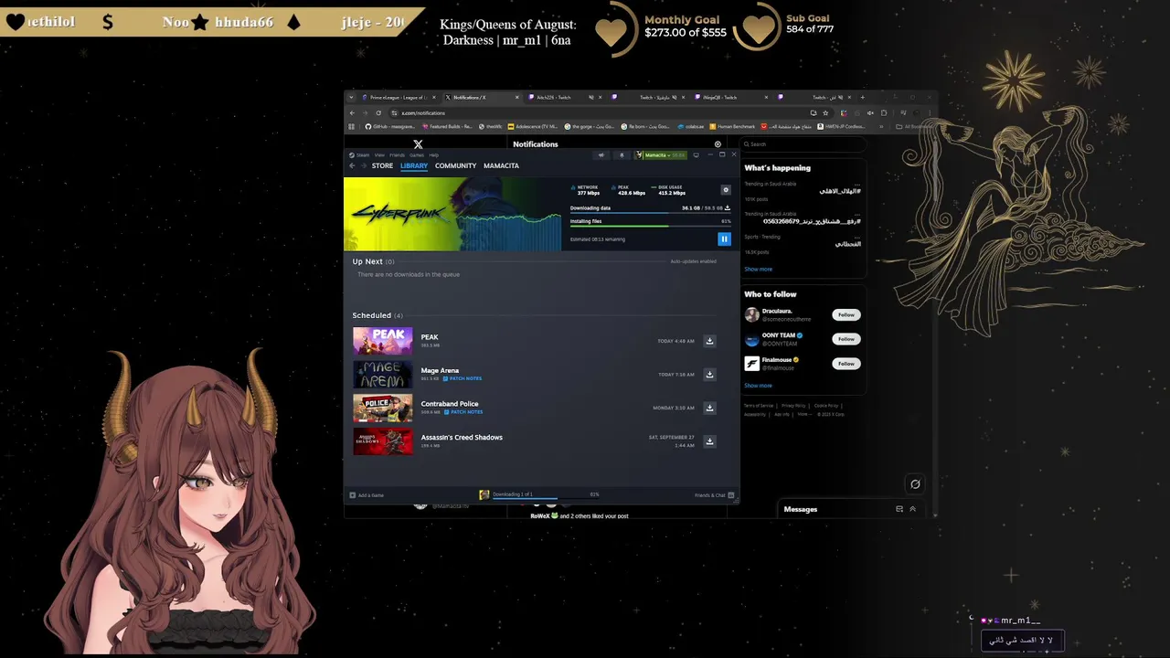Open Friends & Chat in Steam
Image resolution: width=1170 pixels, height=658 pixels.
(x=713, y=495)
